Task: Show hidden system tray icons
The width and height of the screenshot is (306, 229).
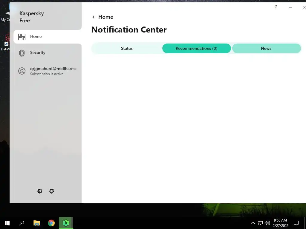Action: point(253,223)
